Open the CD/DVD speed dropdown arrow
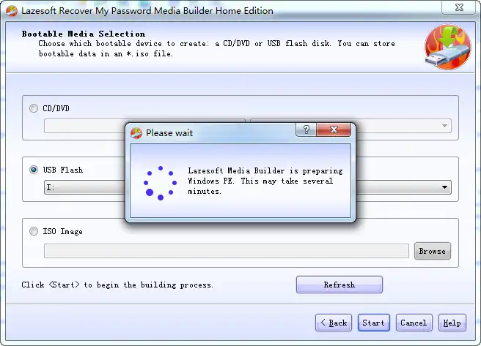The height and width of the screenshot is (346, 481). pyautogui.click(x=444, y=126)
